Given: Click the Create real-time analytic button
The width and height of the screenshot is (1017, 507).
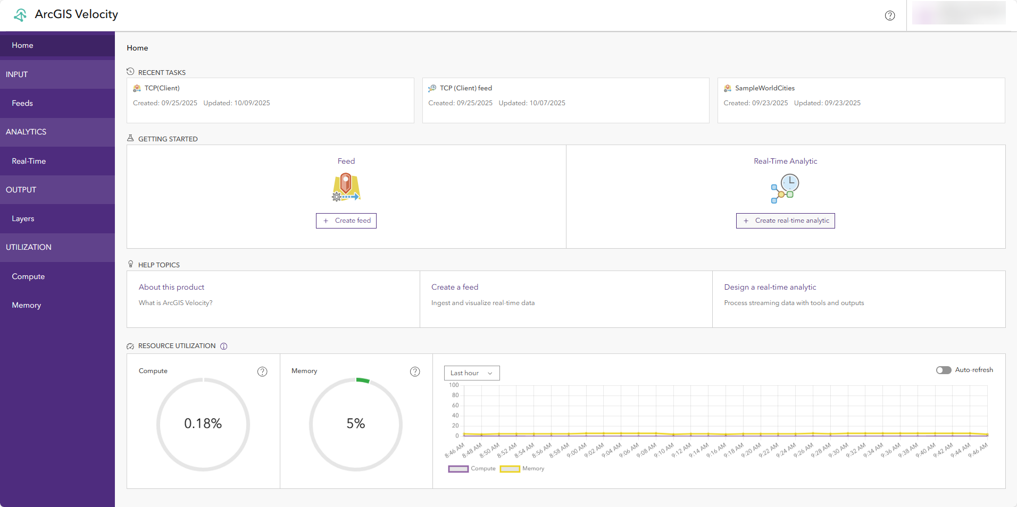Looking at the screenshot, I should pyautogui.click(x=786, y=221).
